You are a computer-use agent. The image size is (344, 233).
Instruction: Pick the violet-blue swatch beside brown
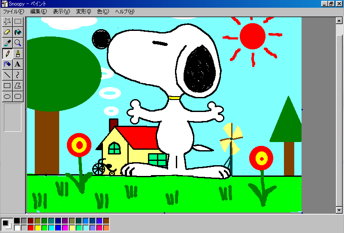(x=100, y=221)
